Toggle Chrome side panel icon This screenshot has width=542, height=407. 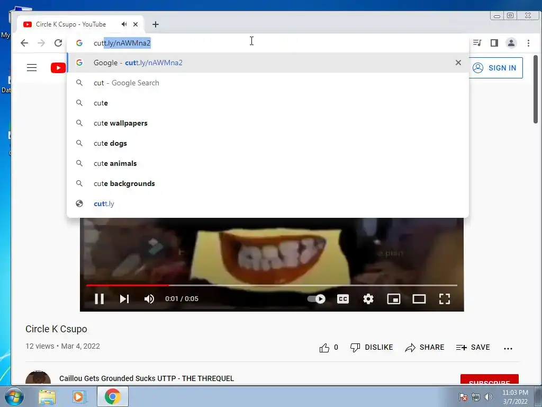pos(494,43)
